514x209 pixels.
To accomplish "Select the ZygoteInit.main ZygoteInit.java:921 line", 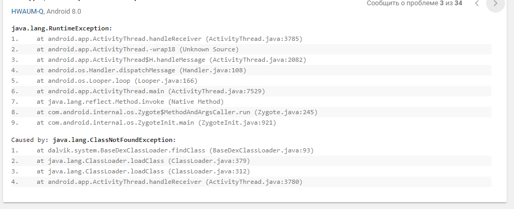I will pyautogui.click(x=251, y=123).
